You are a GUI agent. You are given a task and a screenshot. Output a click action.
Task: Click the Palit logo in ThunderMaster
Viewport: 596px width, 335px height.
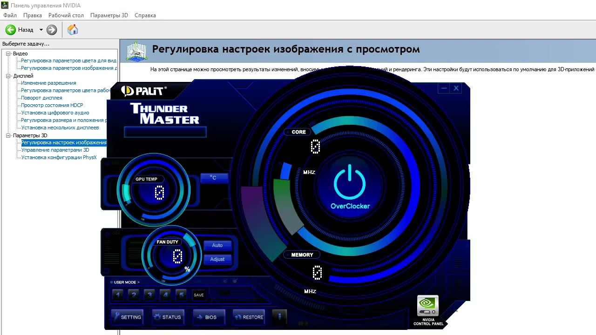point(143,90)
